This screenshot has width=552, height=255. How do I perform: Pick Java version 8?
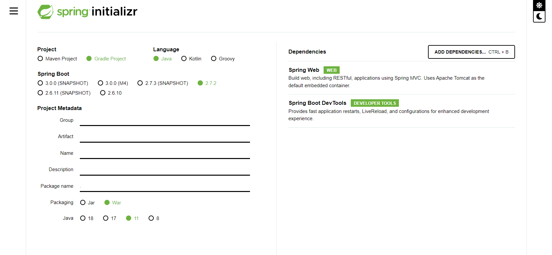click(x=154, y=218)
